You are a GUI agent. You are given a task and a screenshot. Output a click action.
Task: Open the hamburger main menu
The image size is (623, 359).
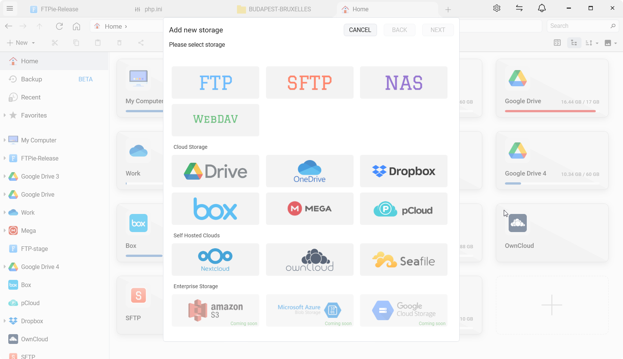(x=10, y=8)
